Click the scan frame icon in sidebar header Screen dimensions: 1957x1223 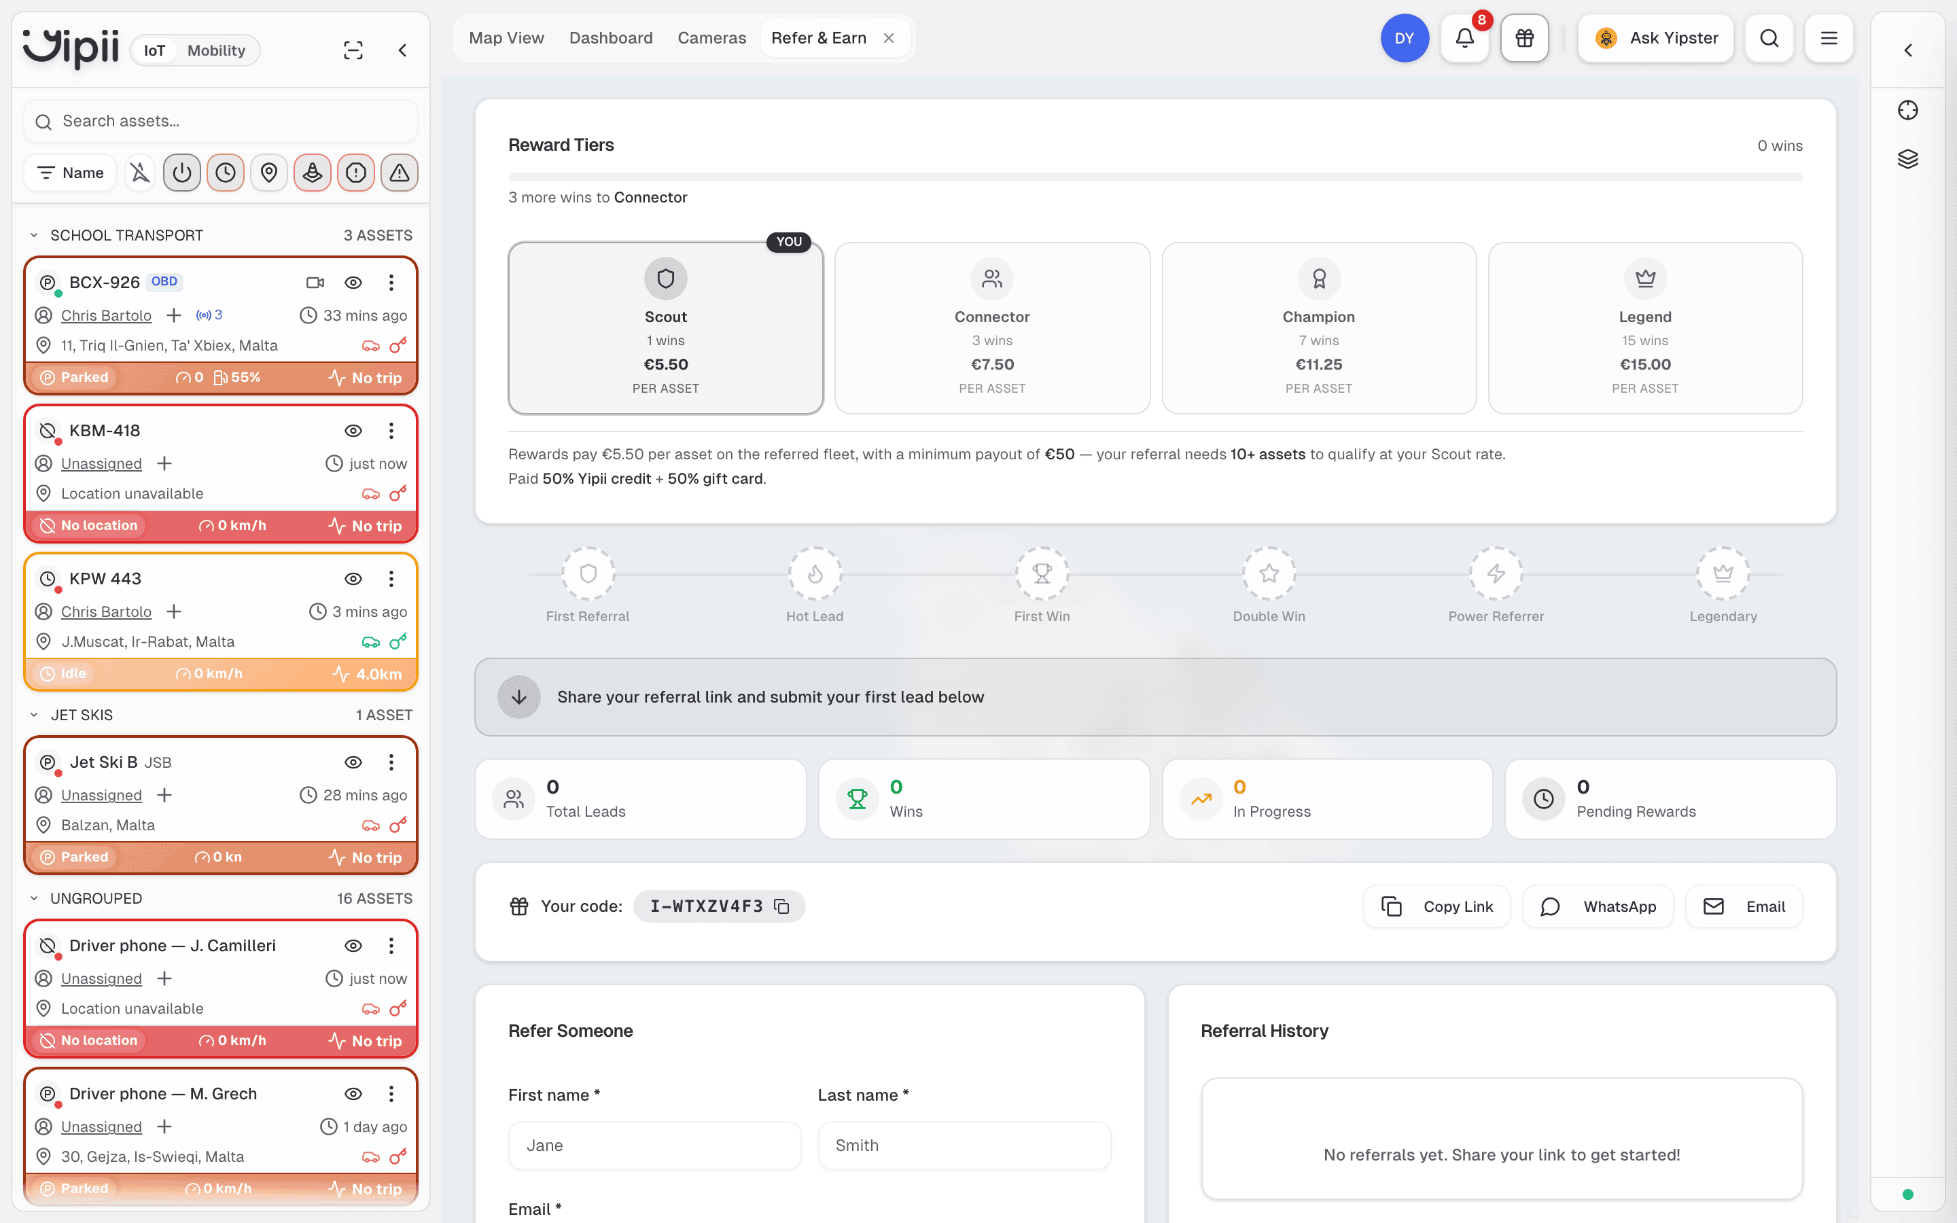click(353, 50)
